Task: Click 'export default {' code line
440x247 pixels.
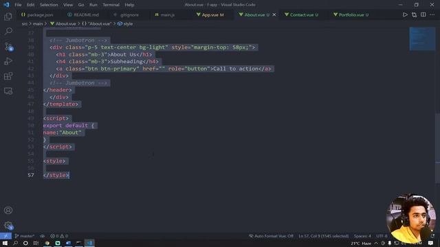Action: click(x=69, y=126)
